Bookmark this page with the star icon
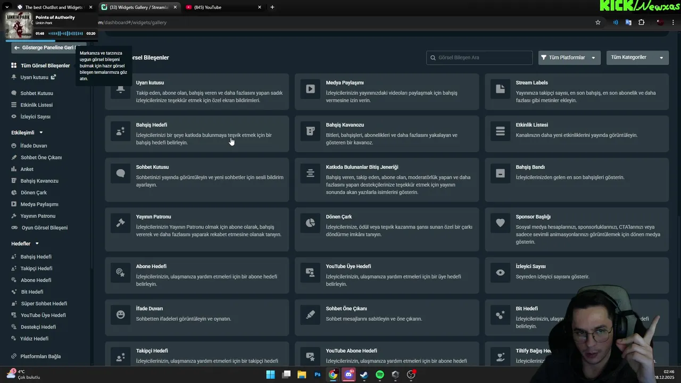The image size is (681, 383). pyautogui.click(x=598, y=22)
